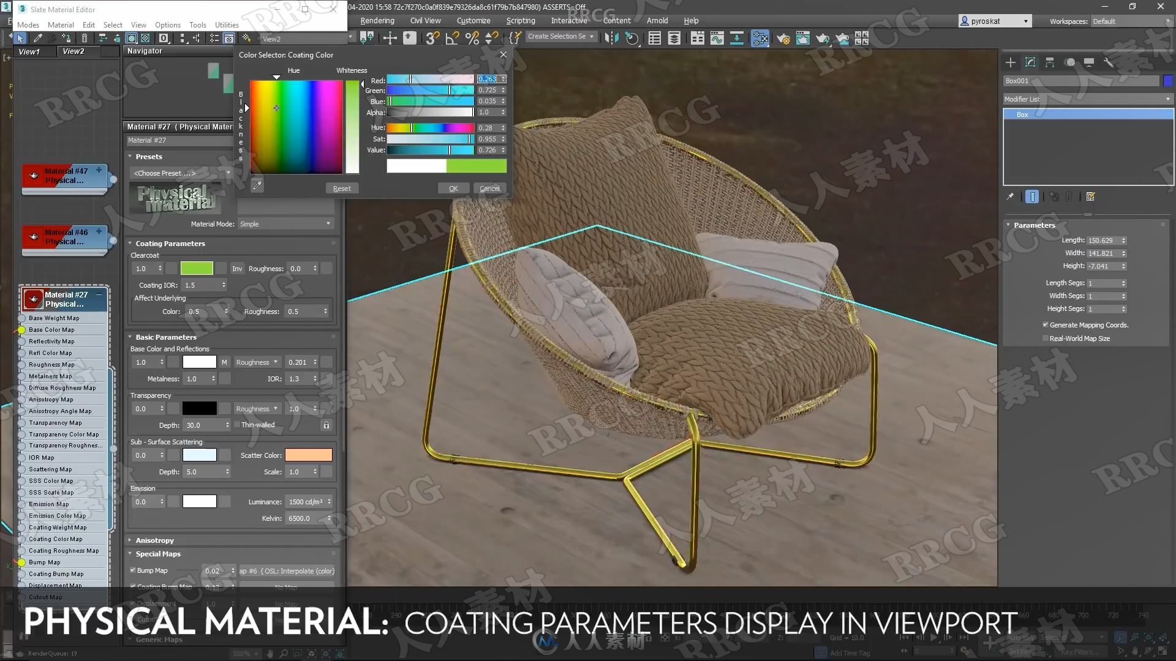Click Configure Modifier Sets icon
1176x661 pixels.
[x=1090, y=196]
